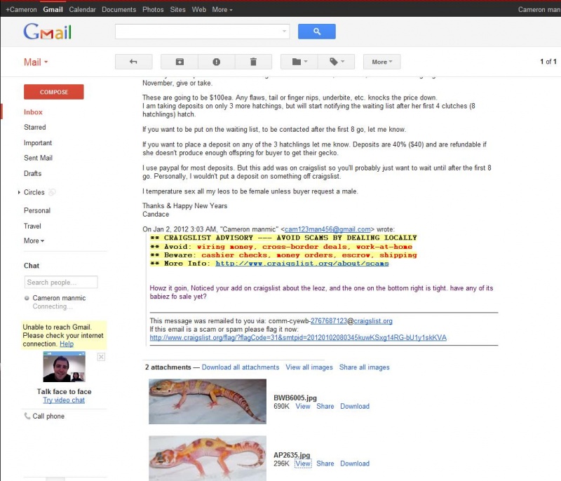Screen dimensions: 561x481
Task: Click the Gmail logo
Action: (48, 32)
